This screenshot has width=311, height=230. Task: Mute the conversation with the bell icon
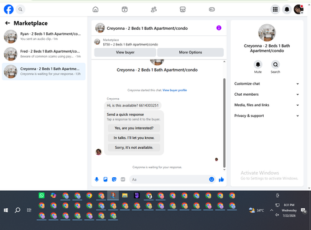pyautogui.click(x=258, y=65)
